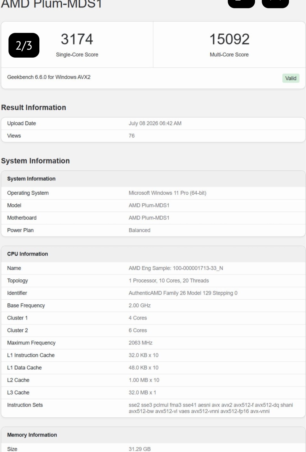306x452 pixels.
Task: Select the 15092 multi-core score number
Action: [229, 39]
